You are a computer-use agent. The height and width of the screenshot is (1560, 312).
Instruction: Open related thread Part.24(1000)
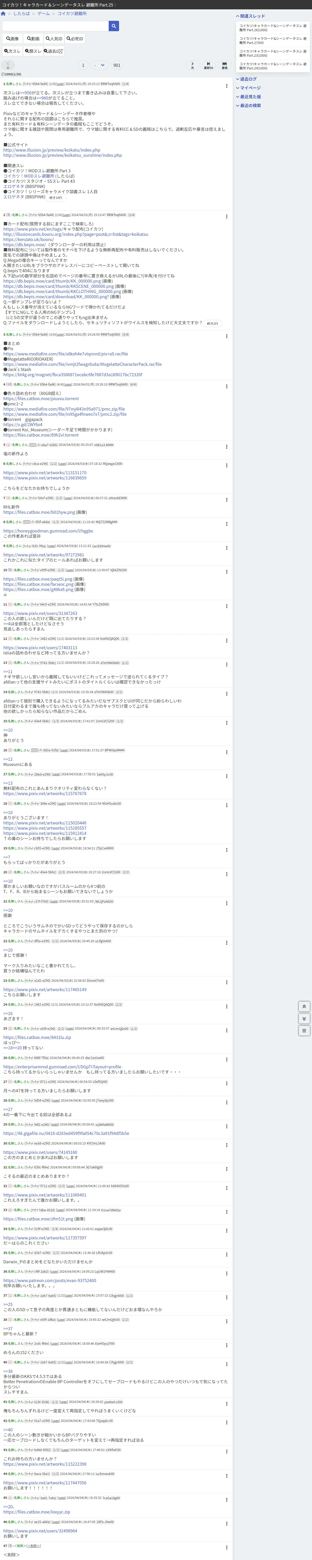tap(273, 66)
